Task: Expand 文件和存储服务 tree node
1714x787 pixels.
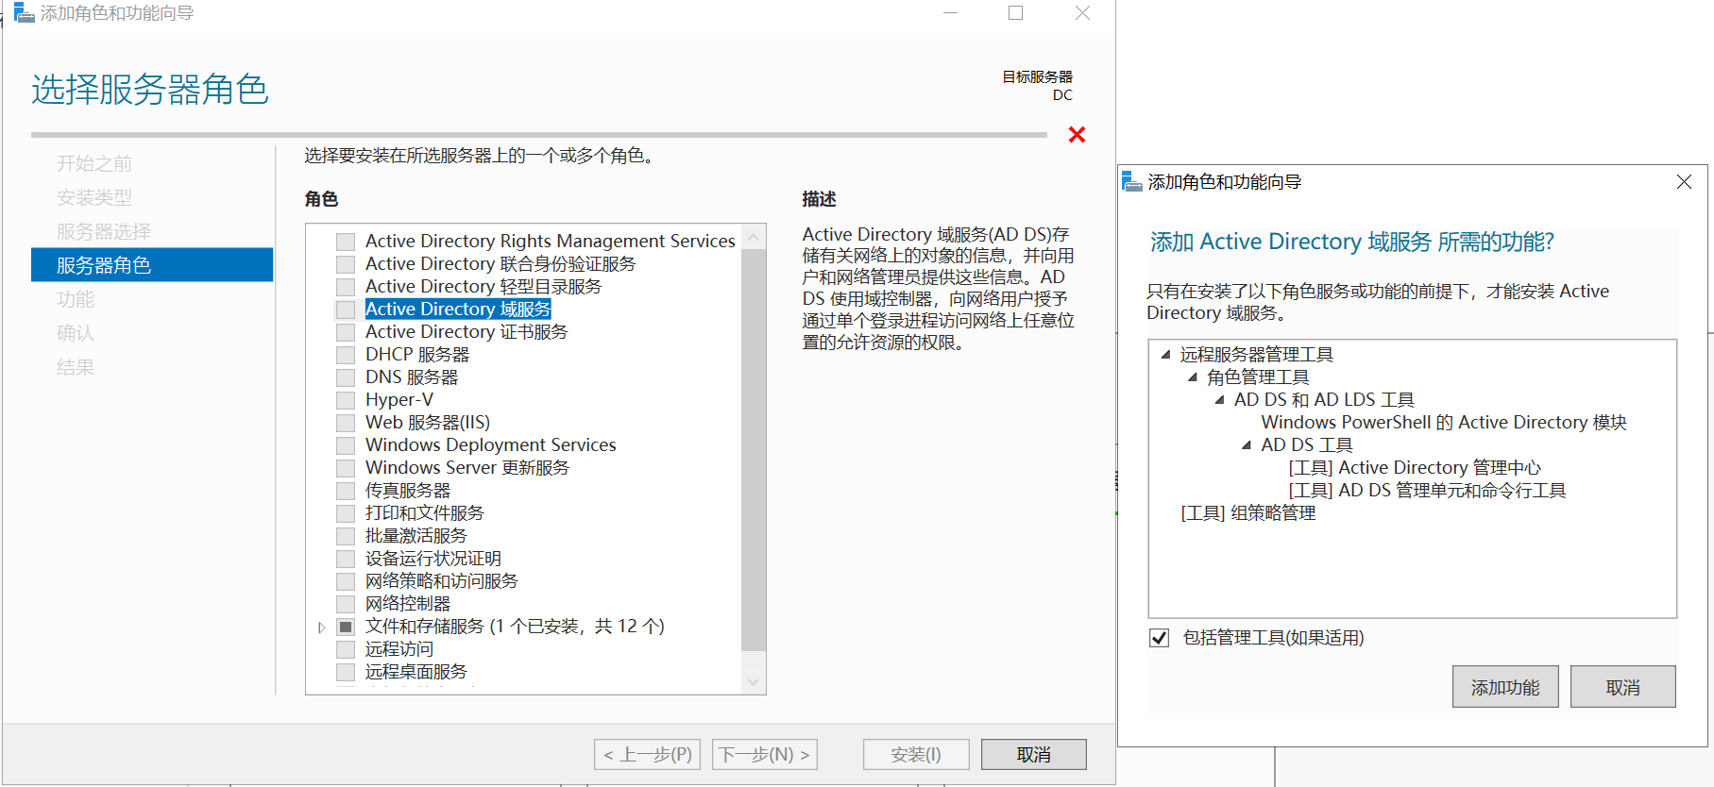Action: coord(322,628)
